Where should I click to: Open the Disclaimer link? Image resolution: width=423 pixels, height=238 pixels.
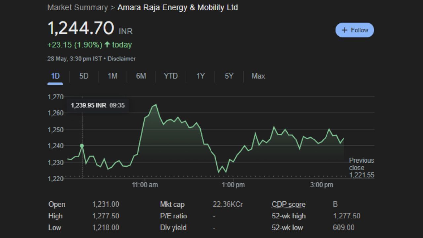122,59
